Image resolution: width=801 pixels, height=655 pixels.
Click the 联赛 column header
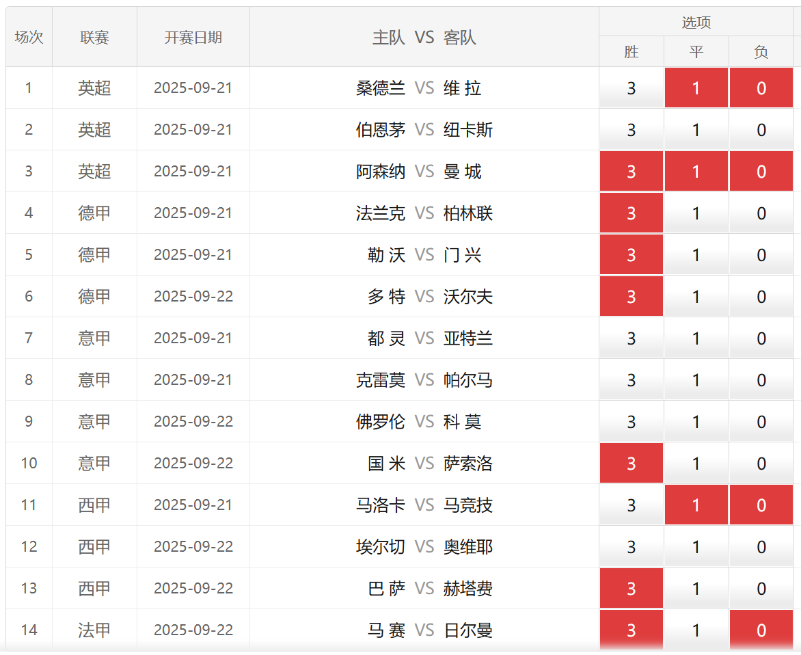click(94, 38)
